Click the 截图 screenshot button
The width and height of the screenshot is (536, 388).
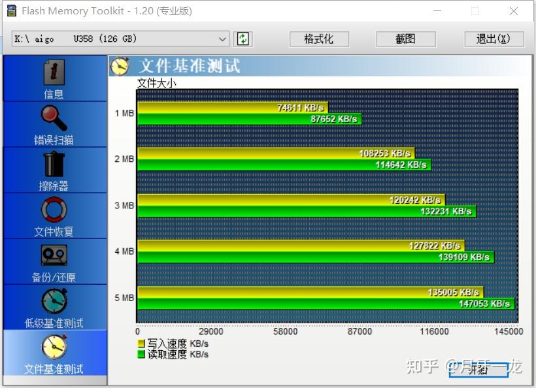click(x=405, y=39)
